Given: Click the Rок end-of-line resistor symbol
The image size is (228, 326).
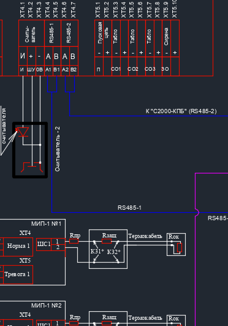Looking at the screenshot, I should pos(180,247).
